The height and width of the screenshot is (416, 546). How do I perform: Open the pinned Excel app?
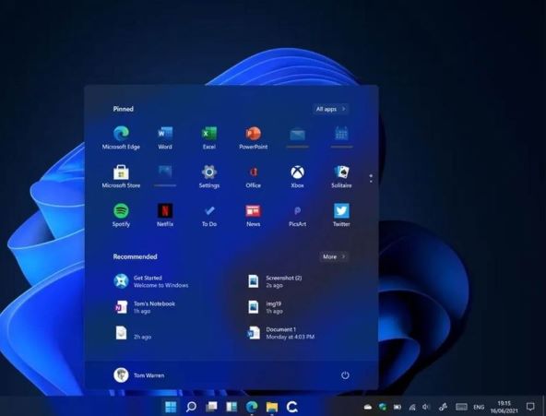pos(209,137)
